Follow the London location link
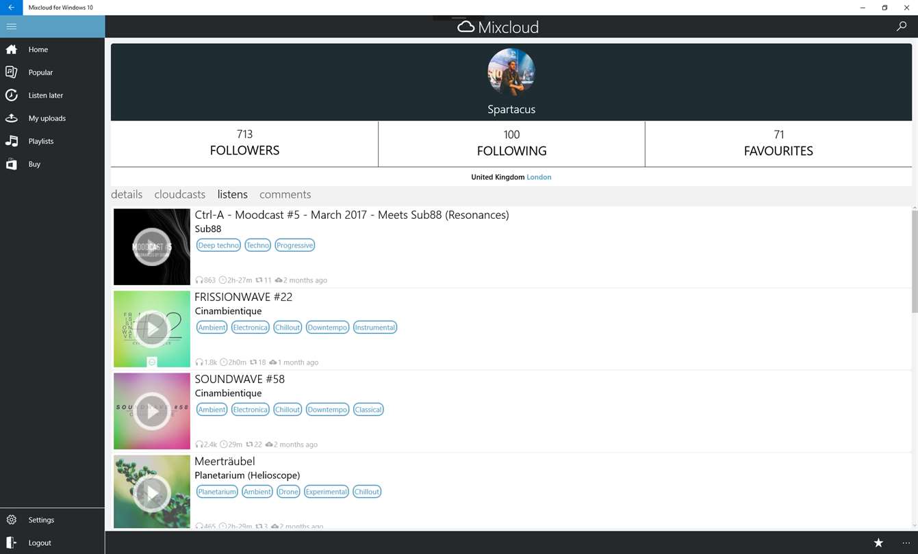918x554 pixels. (539, 177)
